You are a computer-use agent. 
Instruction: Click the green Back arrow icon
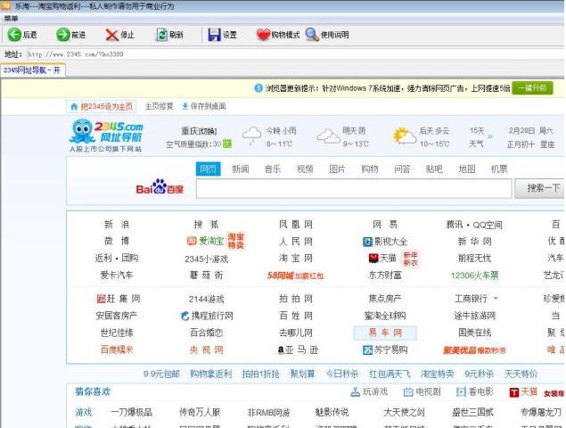14,35
